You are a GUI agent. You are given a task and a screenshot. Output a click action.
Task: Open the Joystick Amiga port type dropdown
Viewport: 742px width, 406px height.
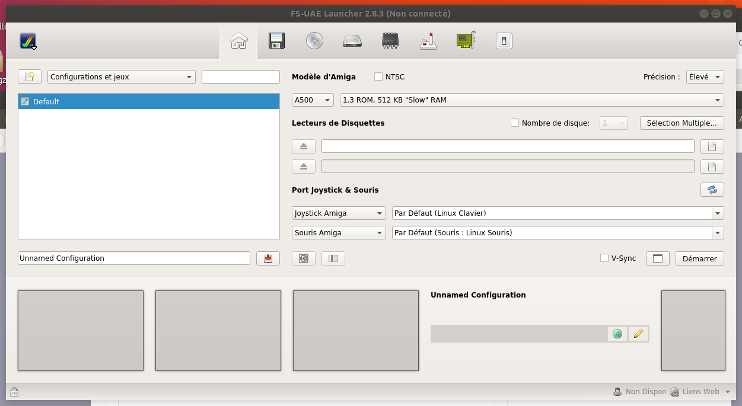339,213
